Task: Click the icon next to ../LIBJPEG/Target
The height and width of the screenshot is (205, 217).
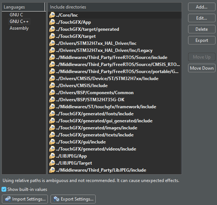Action: (52, 163)
